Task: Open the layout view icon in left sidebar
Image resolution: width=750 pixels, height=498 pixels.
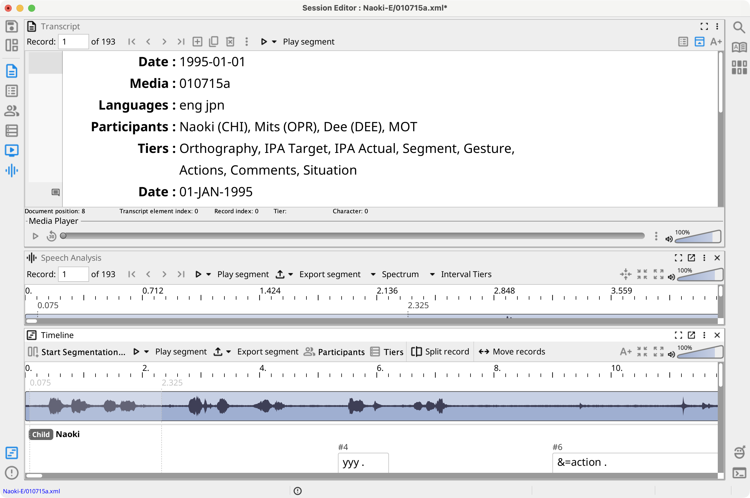Action: 12,45
